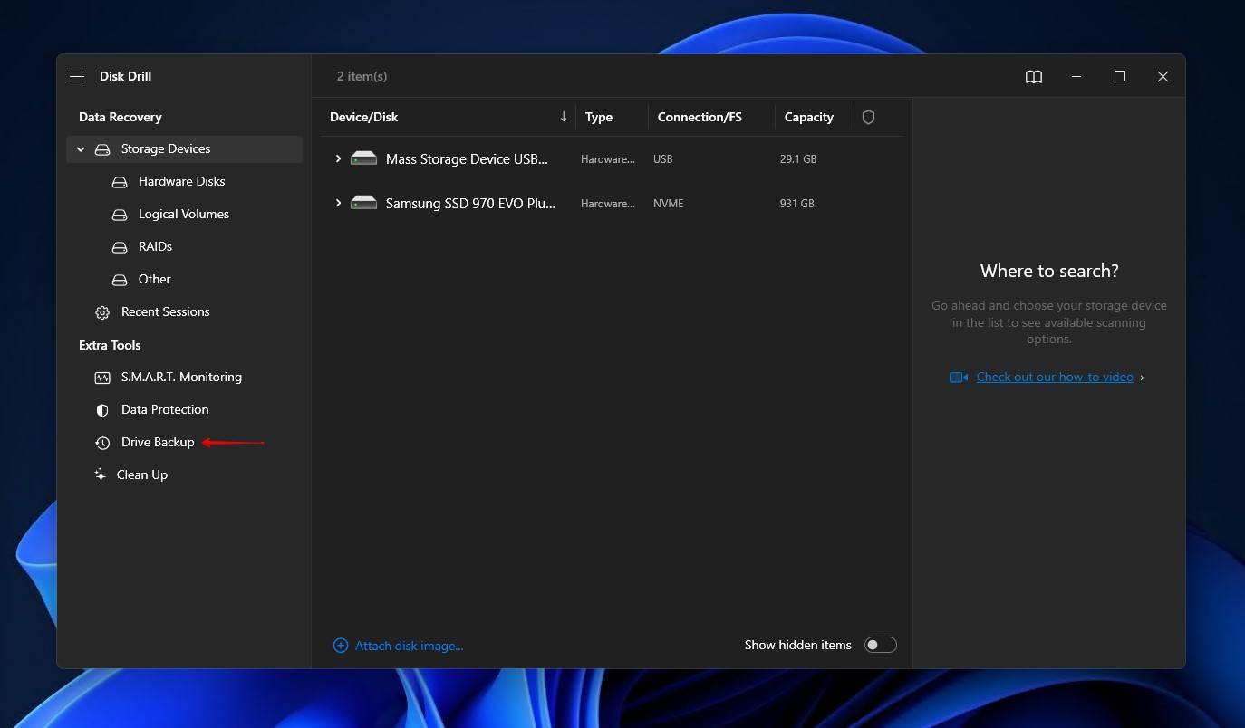
Task: Click the Clean Up sparkle icon
Action: coord(101,474)
